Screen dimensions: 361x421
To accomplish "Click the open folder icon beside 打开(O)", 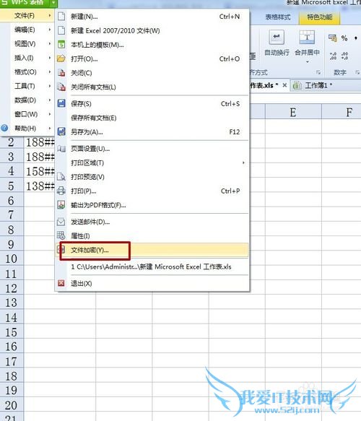I will click(x=61, y=58).
